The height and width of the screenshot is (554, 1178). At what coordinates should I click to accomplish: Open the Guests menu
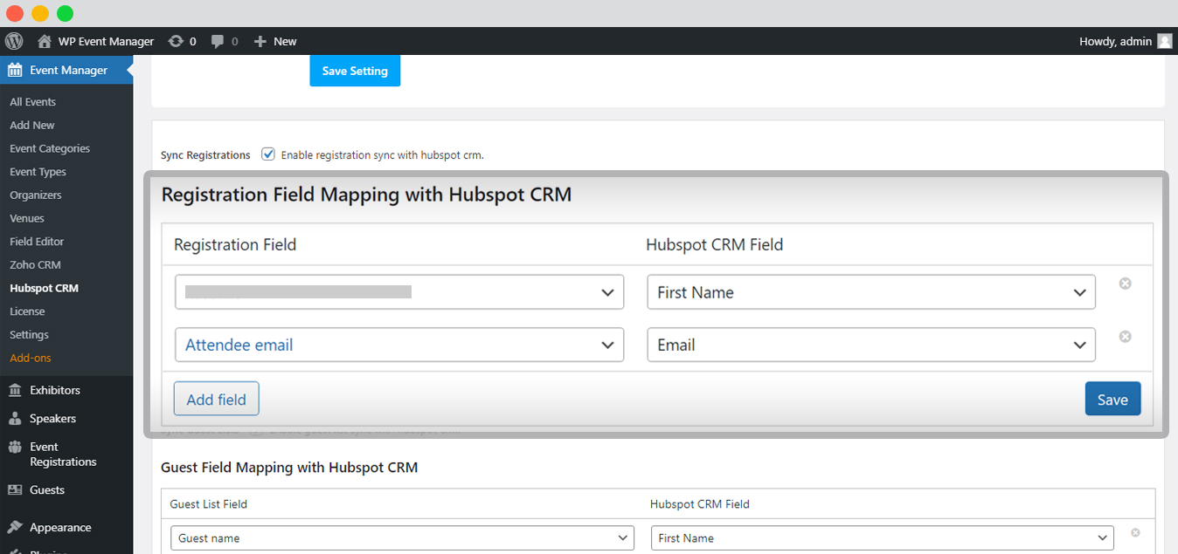(66, 490)
